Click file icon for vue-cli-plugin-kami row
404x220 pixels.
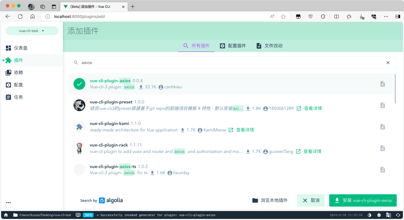coord(383,127)
